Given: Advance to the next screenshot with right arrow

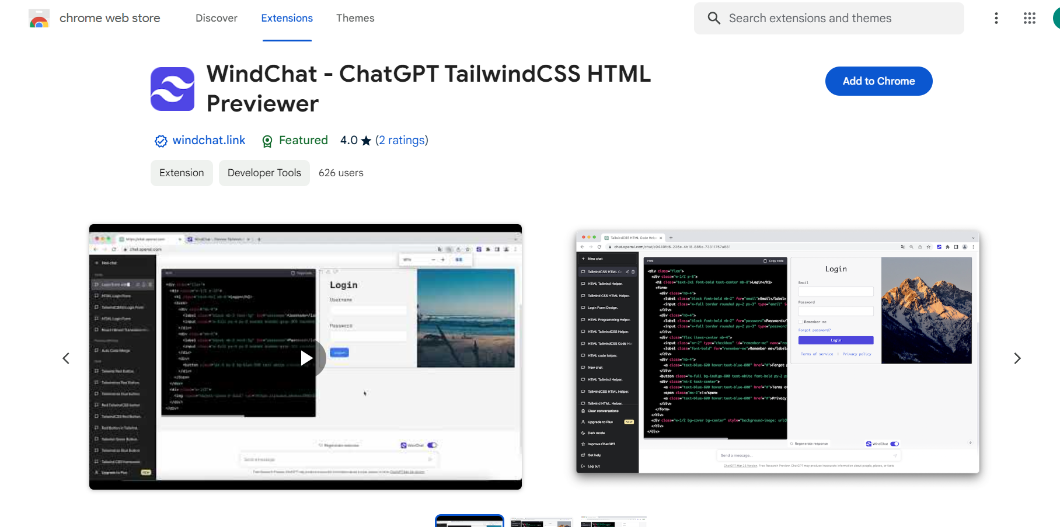Looking at the screenshot, I should tap(1018, 358).
